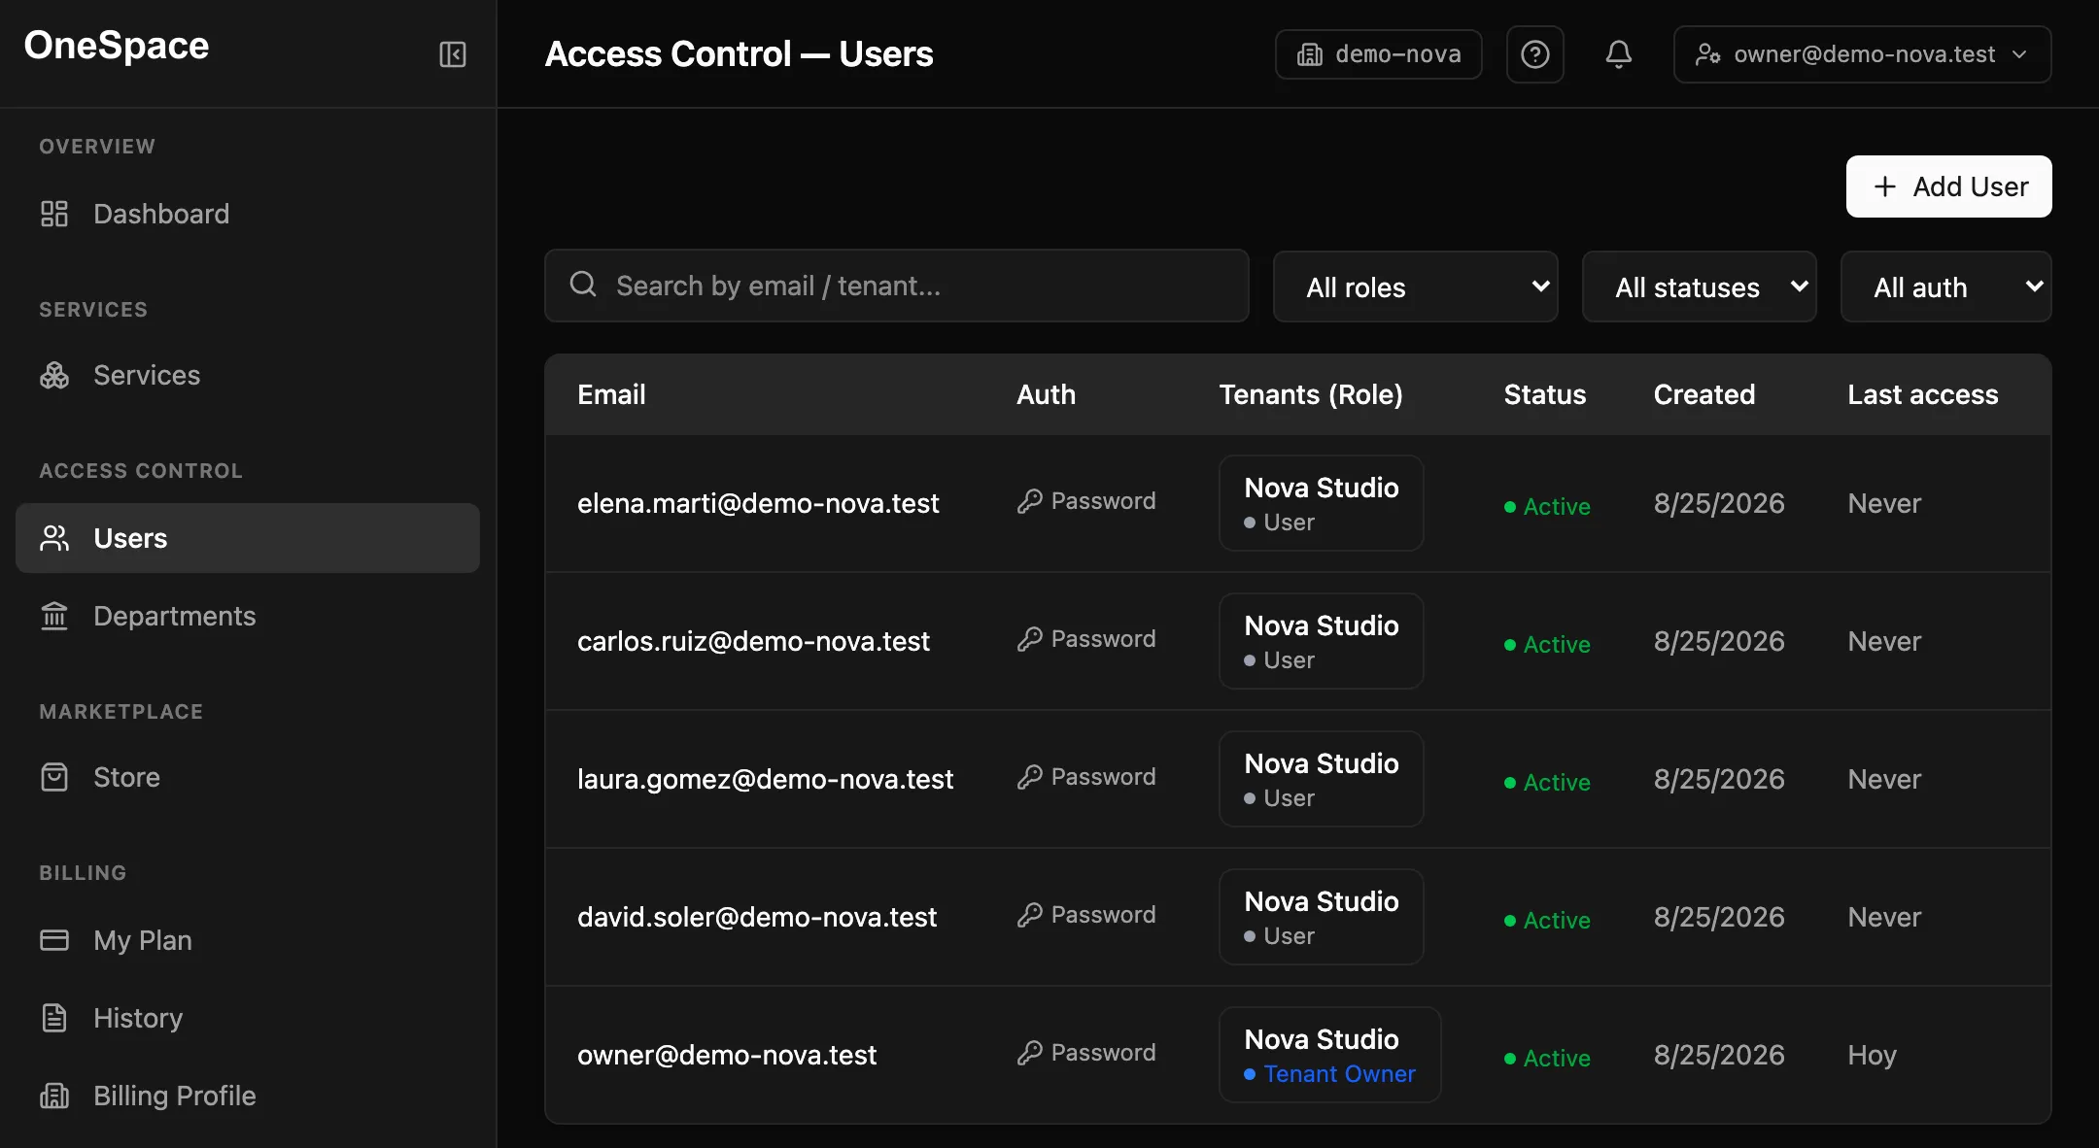The image size is (2099, 1148).
Task: Open the help question mark icon
Action: click(x=1535, y=54)
